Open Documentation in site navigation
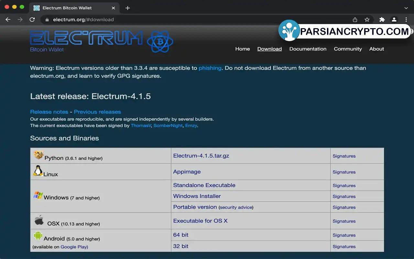 coord(308,49)
